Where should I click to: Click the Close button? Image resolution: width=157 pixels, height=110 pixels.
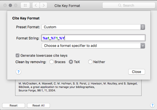[137, 72]
